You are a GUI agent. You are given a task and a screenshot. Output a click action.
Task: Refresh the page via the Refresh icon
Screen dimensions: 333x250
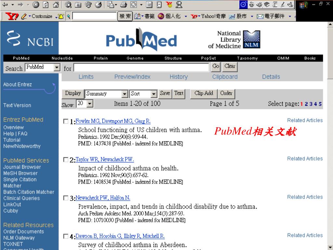click(46, 5)
